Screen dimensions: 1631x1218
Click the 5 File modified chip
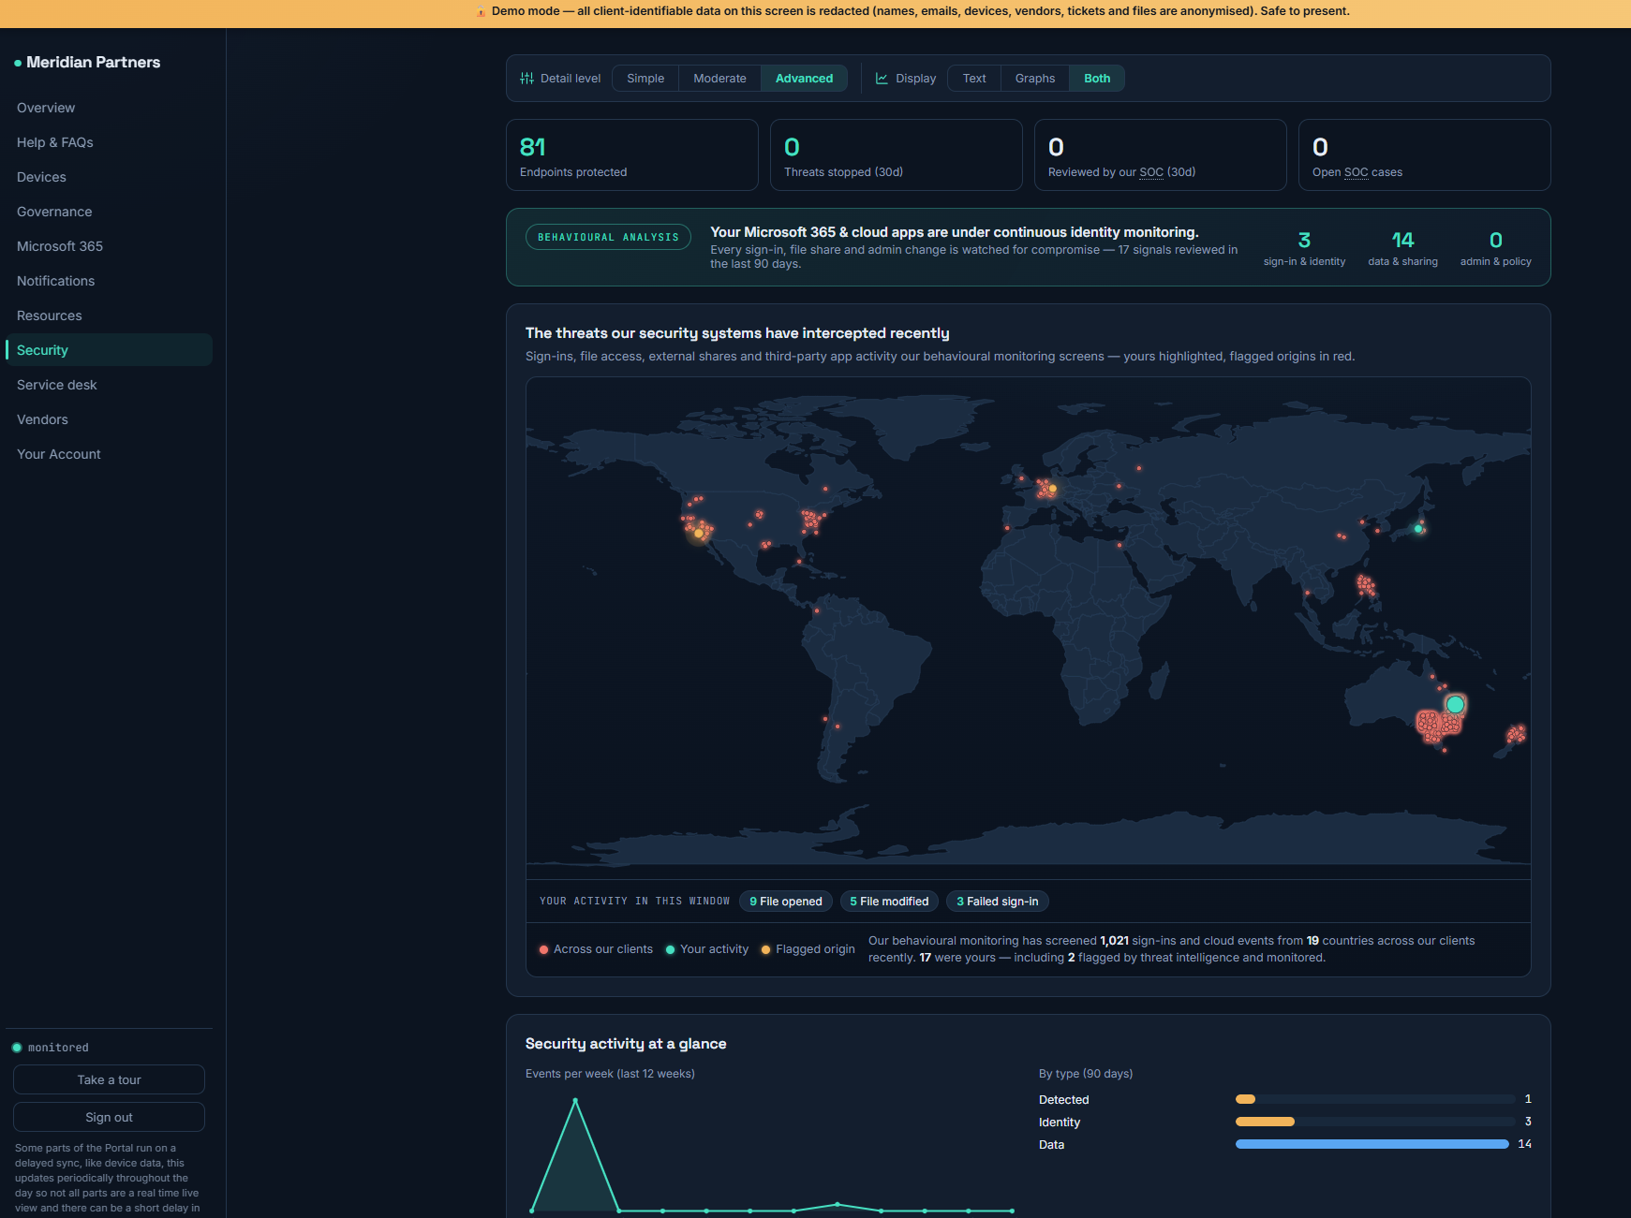[889, 902]
